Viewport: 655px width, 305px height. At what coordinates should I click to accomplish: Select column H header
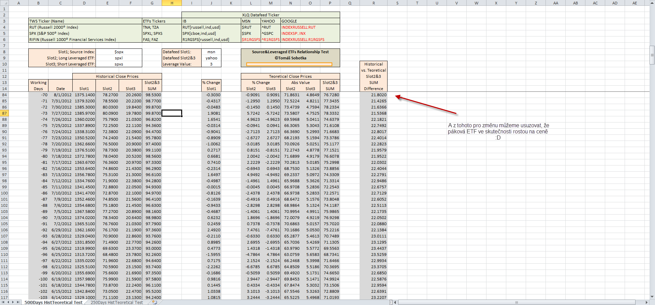tap(172, 3)
